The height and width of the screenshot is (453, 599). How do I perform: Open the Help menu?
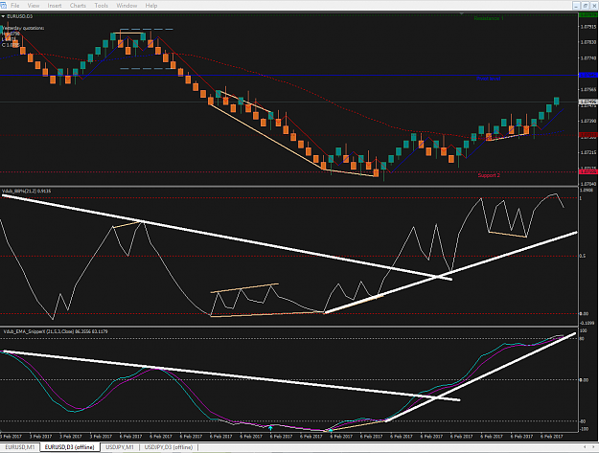pyautogui.click(x=150, y=6)
